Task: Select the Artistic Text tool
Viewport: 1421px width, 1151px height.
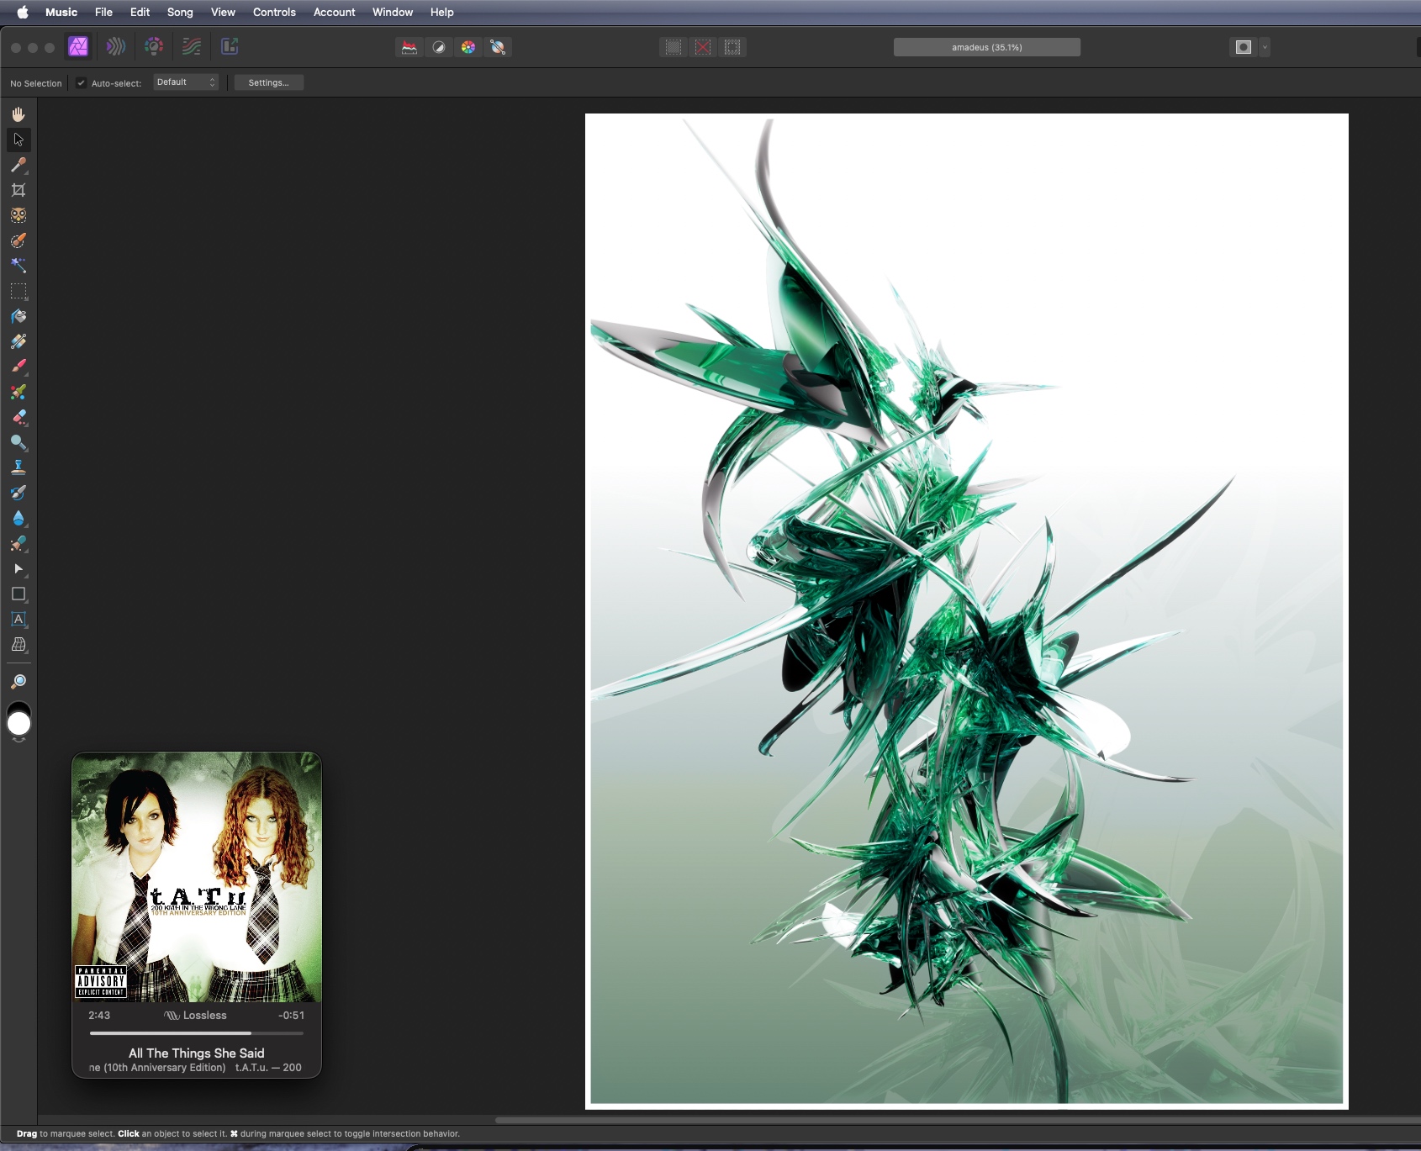Action: tap(18, 620)
